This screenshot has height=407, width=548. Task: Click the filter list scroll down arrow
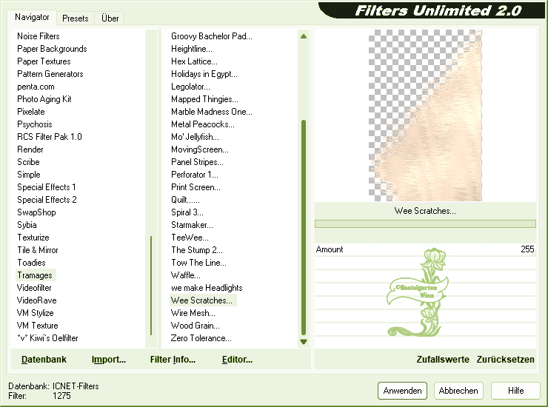(x=304, y=342)
